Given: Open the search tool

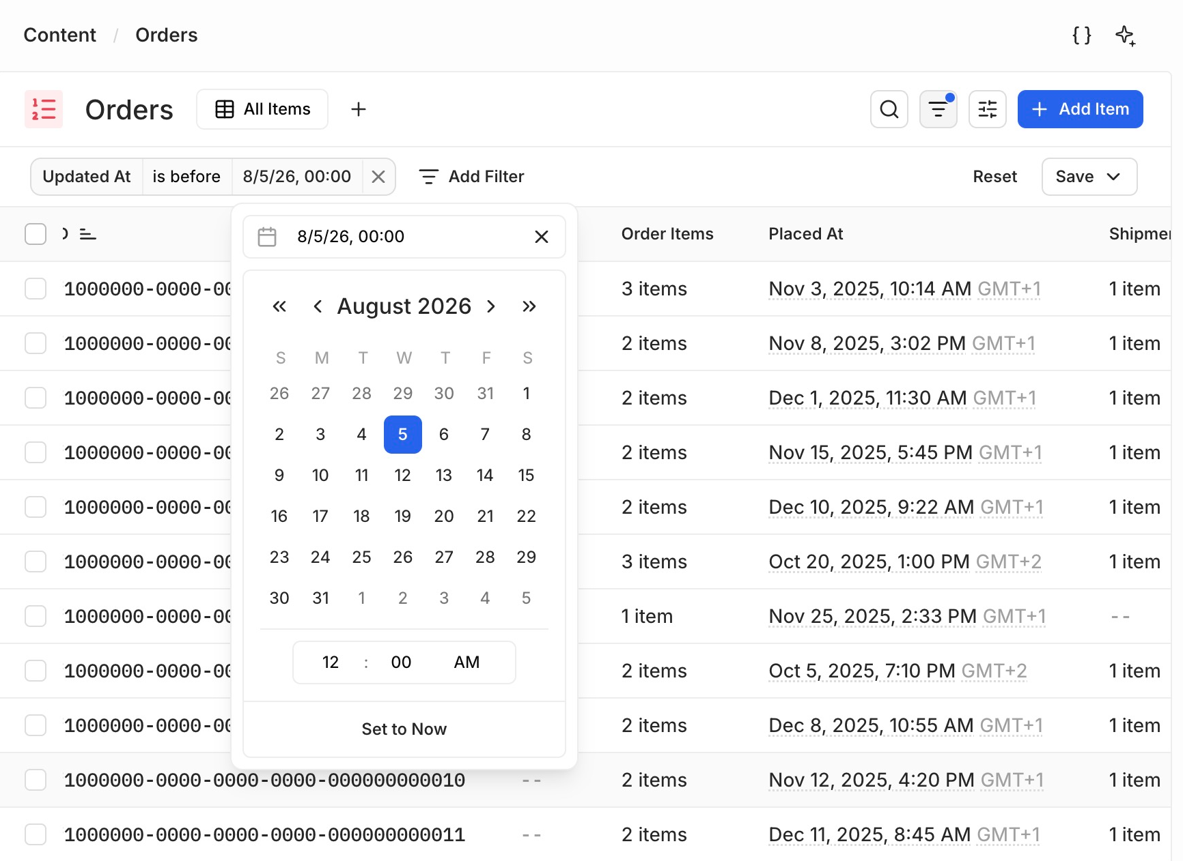Looking at the screenshot, I should click(889, 109).
